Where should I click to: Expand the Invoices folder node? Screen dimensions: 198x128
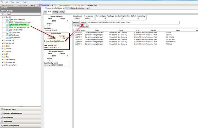pyautogui.click(x=3, y=49)
